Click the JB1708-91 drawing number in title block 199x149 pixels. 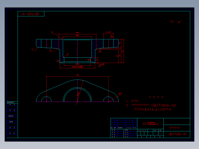click(178, 134)
